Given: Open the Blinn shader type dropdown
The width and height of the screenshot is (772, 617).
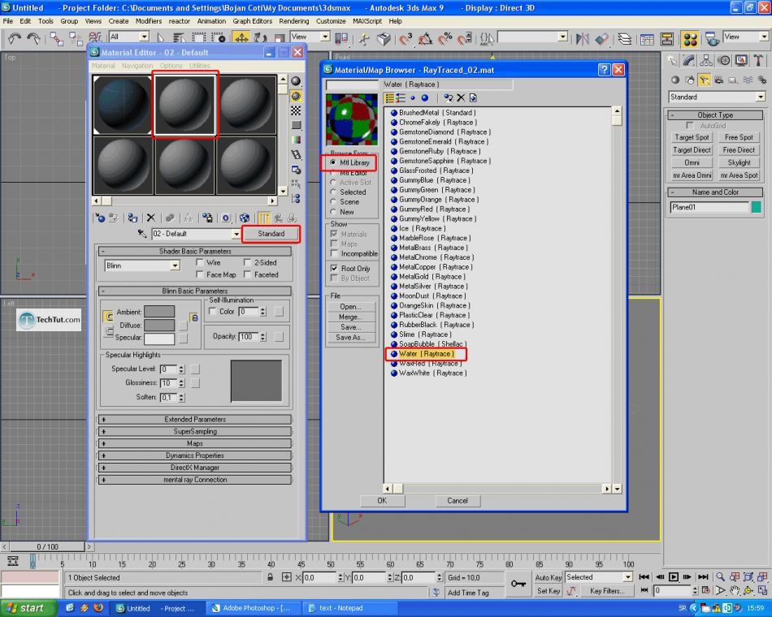Looking at the screenshot, I should click(142, 265).
